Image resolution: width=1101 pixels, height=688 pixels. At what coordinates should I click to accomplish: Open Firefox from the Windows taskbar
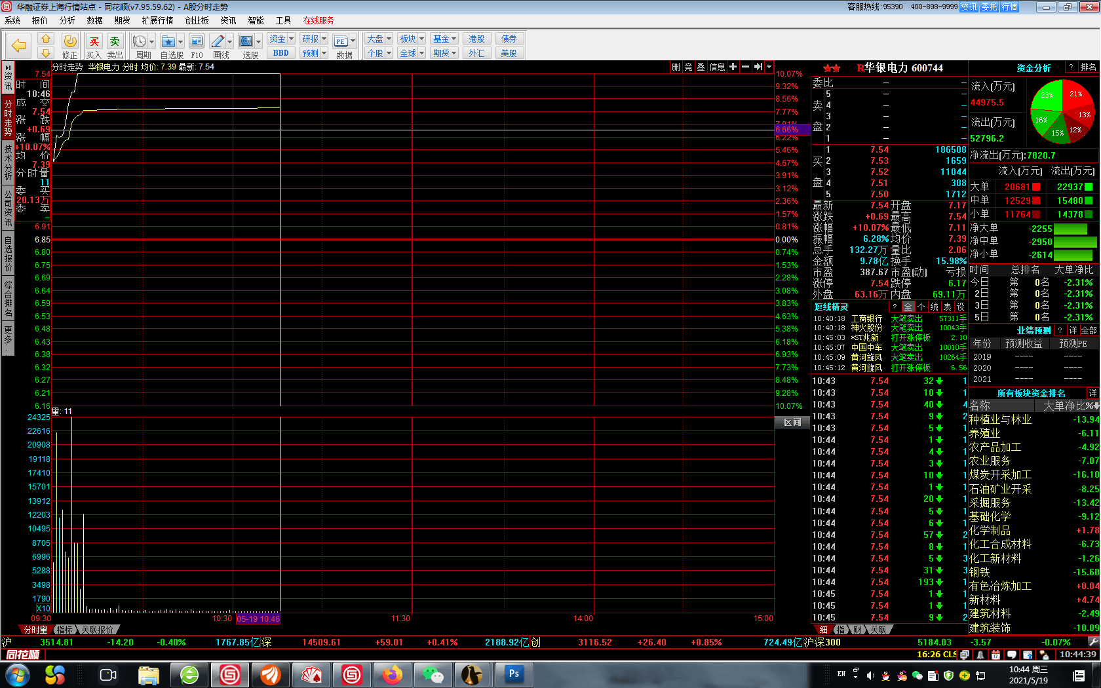[x=393, y=674]
